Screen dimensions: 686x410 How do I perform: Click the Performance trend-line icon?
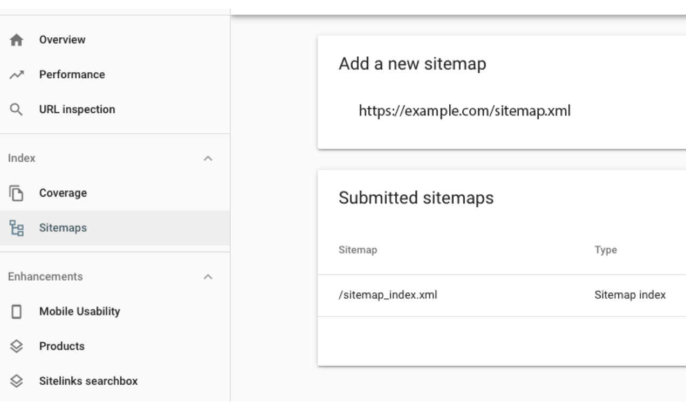tap(17, 75)
